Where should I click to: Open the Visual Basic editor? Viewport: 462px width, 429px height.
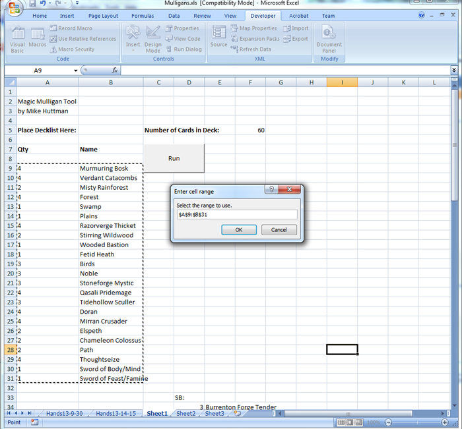[x=17, y=40]
